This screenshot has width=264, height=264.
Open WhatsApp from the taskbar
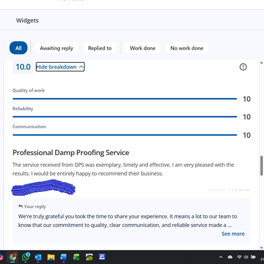(x=25, y=257)
